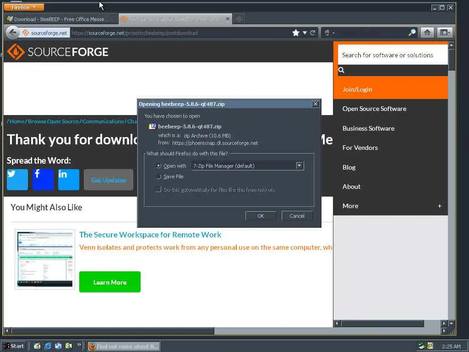Click the vertical scrollbar down arrow
This screenshot has height=352, width=469.
[x=451, y=323]
